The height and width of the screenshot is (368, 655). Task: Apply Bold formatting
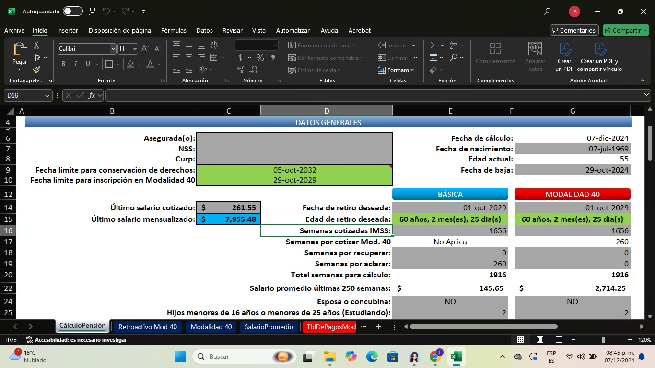pos(63,64)
